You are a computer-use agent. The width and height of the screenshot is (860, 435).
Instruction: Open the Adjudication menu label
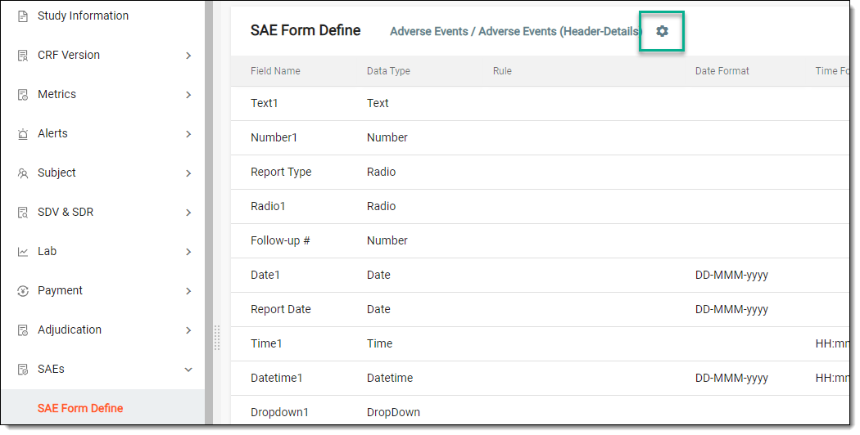coord(70,330)
